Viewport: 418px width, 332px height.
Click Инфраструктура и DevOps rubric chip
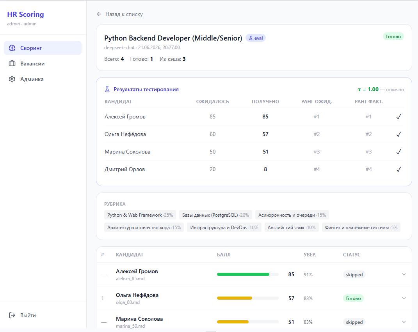coord(224,228)
